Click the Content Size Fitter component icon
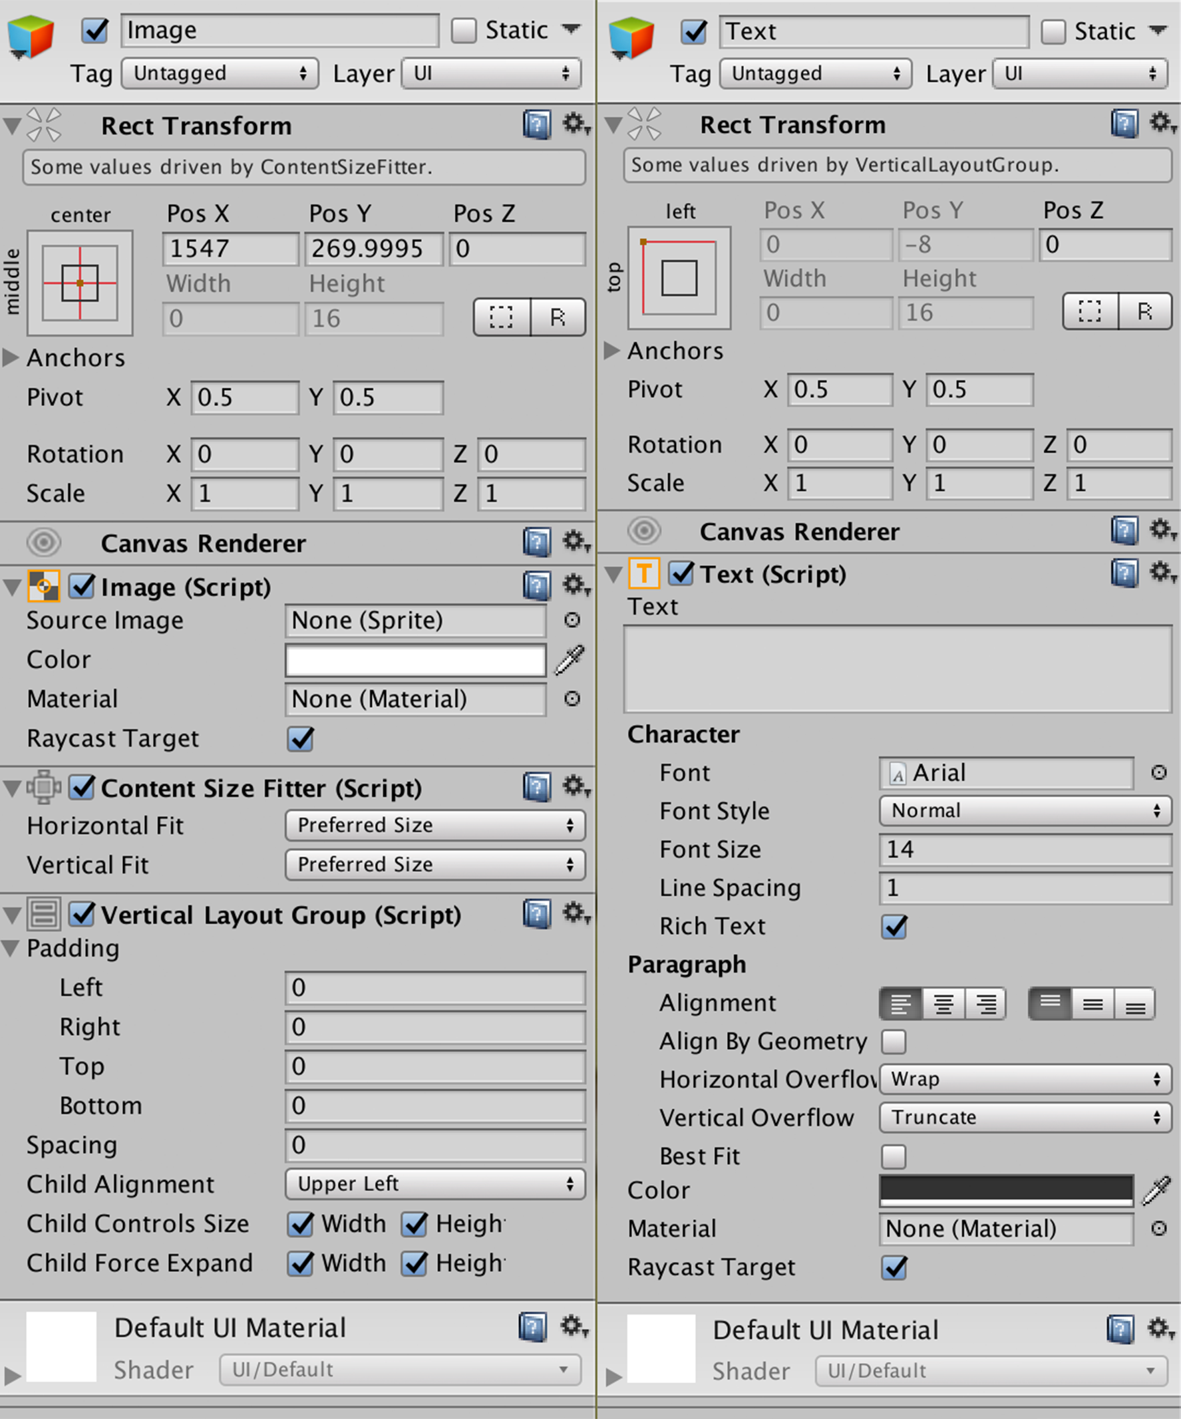 click(x=43, y=788)
